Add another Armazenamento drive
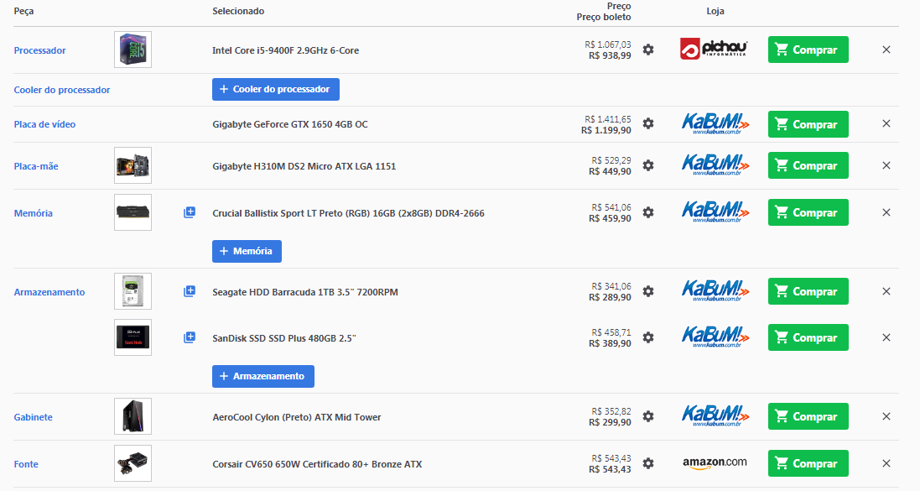 coord(262,377)
